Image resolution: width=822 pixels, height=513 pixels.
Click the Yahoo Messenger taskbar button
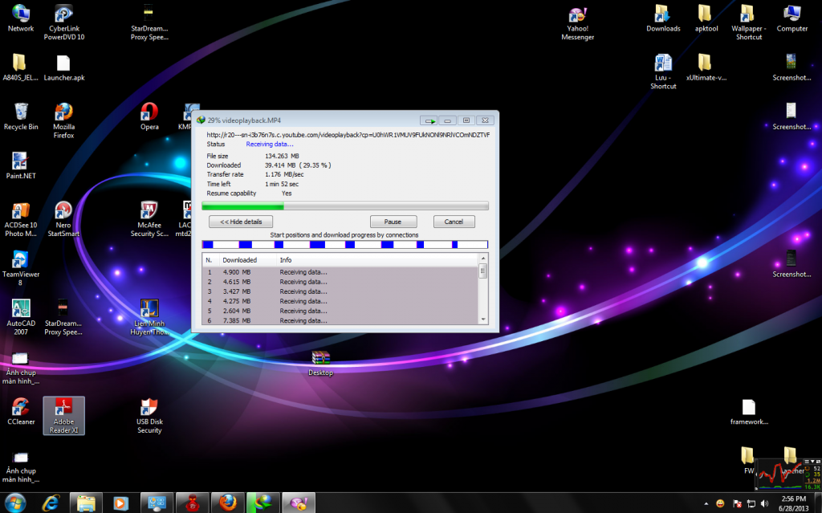[299, 503]
